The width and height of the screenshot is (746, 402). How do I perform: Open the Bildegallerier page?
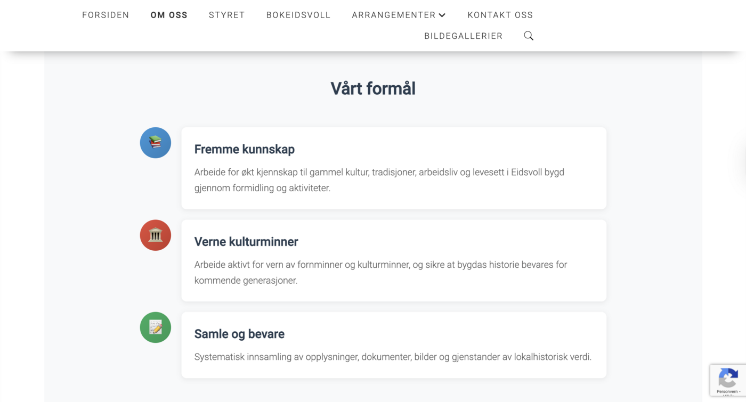(464, 36)
